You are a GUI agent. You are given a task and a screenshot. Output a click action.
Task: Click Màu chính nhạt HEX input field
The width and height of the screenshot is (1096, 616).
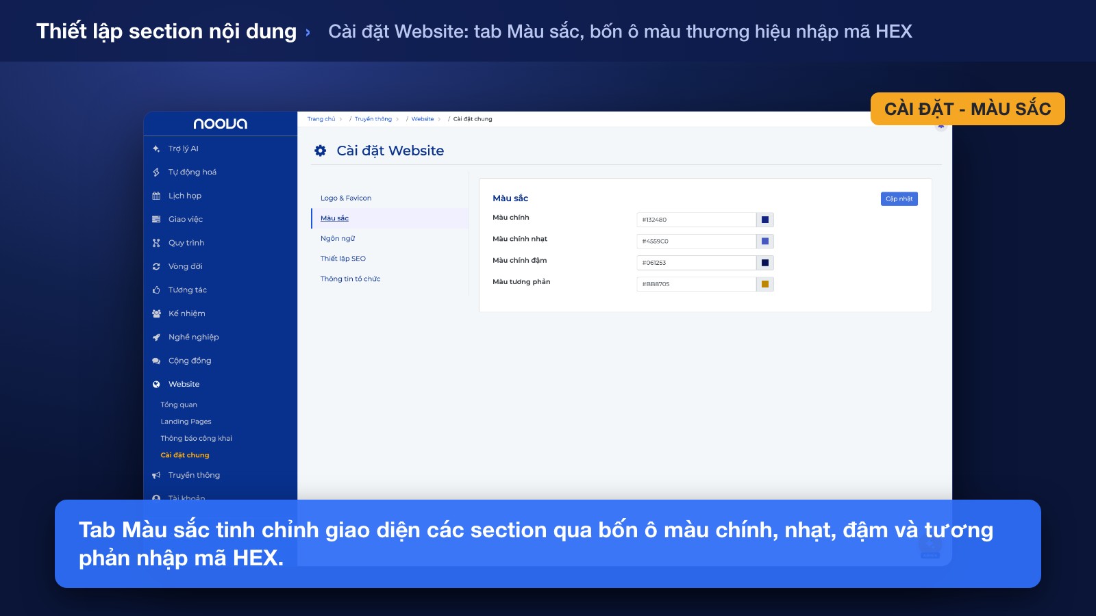point(696,241)
